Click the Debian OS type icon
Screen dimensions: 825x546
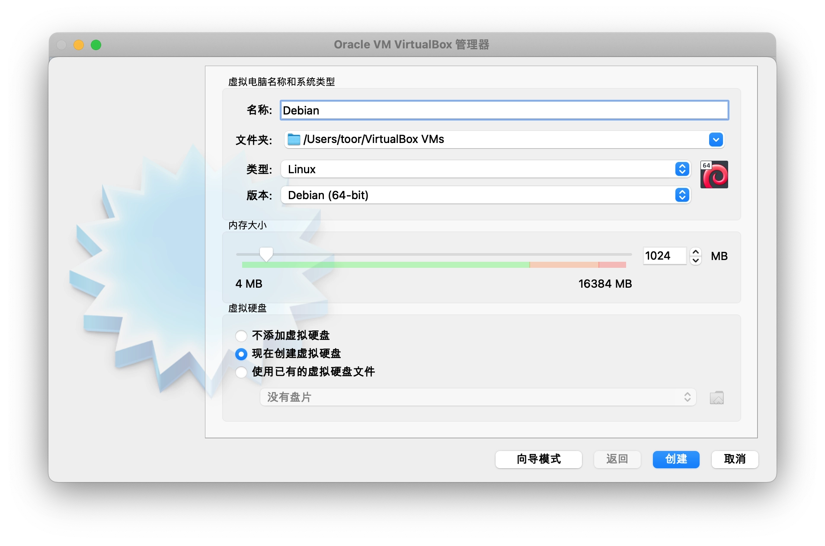(x=713, y=175)
